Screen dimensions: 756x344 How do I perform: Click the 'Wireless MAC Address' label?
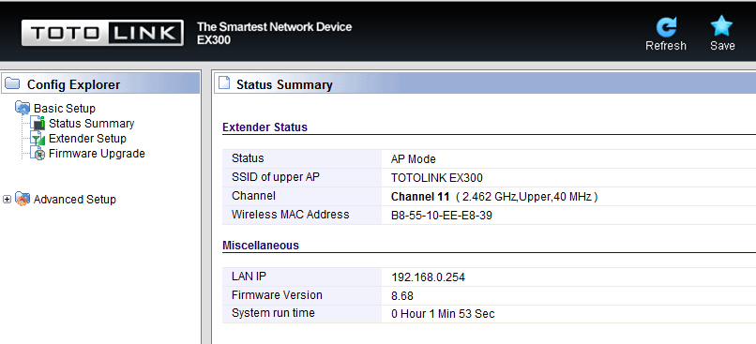pyautogui.click(x=290, y=215)
